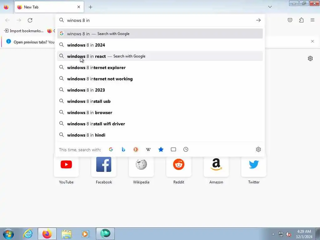Viewport: 320px width, 240px height.
Task: Select the New Tab tab
Action: click(x=49, y=7)
